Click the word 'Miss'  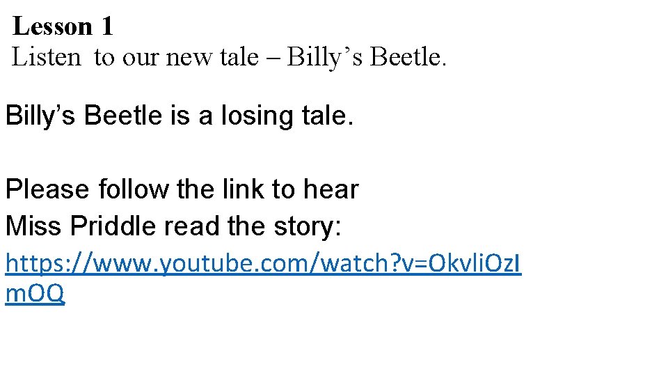(x=32, y=226)
